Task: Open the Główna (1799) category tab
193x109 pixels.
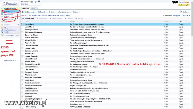Action: click(x=28, y=19)
